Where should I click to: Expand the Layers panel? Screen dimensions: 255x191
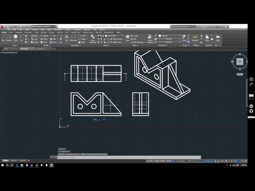[x=106, y=45]
